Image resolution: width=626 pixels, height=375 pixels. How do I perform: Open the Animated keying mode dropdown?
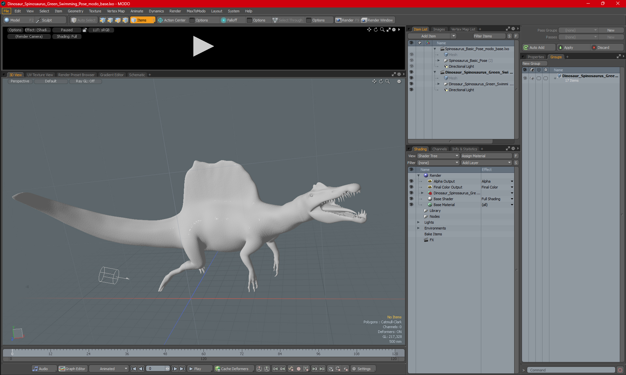109,369
